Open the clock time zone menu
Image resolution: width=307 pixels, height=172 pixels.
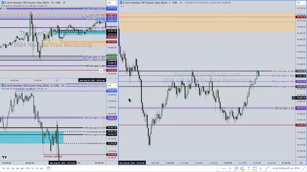[283, 168]
